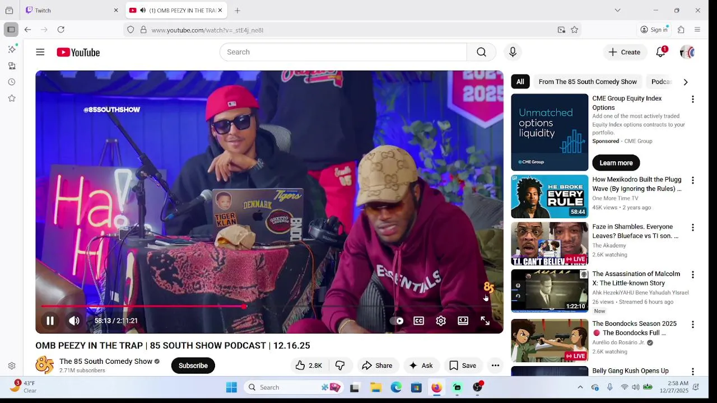Toggle closed captions CC button
Image resolution: width=717 pixels, height=403 pixels.
(x=418, y=321)
